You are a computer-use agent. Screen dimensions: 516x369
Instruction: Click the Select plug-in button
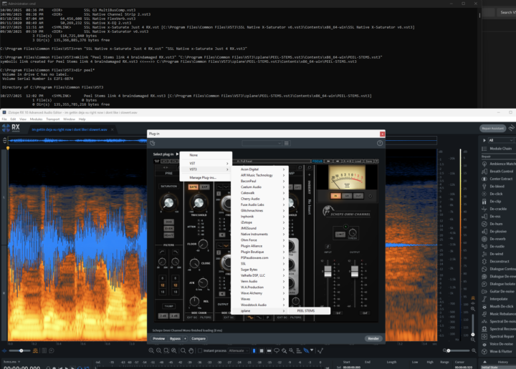click(166, 154)
